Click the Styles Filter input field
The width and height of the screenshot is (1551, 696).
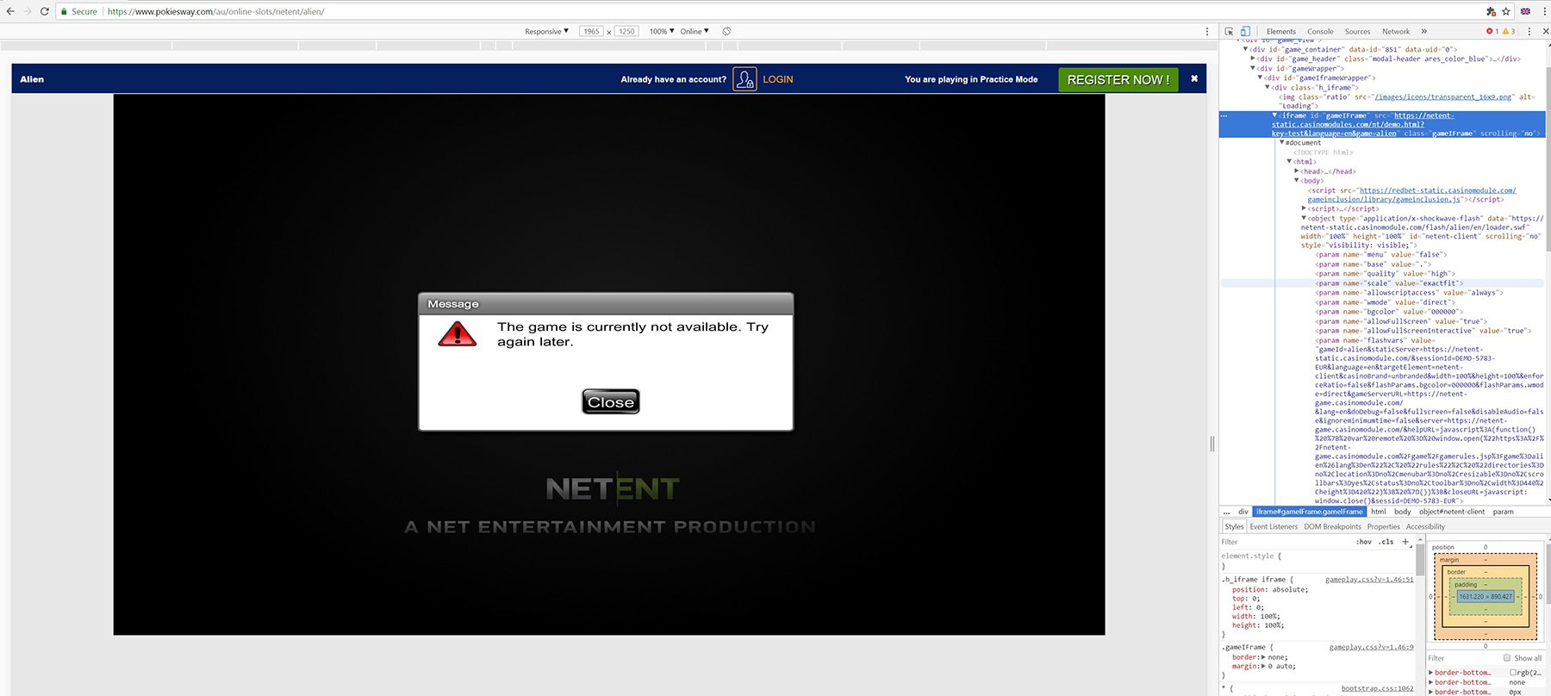pyautogui.click(x=1286, y=542)
